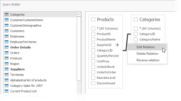
Task: Select the bold Order Details row
Action: pos(40,47)
